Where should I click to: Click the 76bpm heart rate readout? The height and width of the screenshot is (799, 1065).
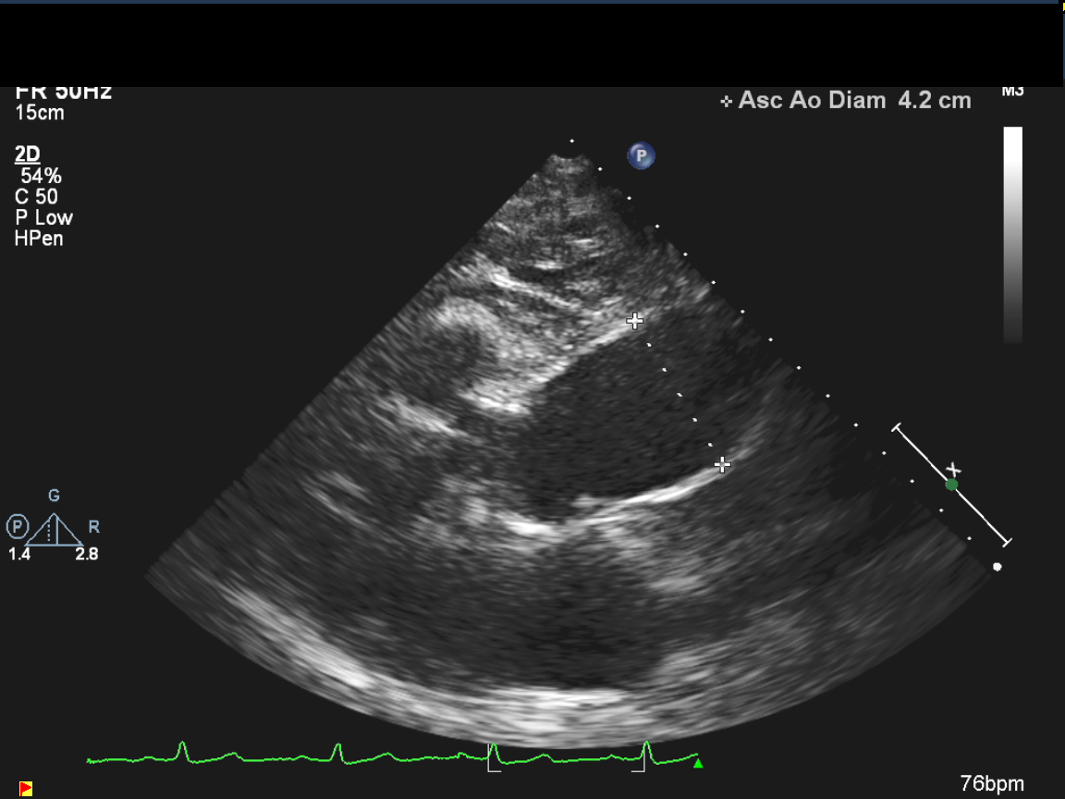(992, 784)
